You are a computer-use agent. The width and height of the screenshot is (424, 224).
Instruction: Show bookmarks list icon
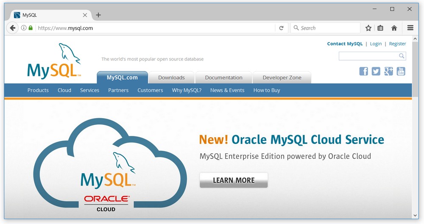(x=380, y=28)
